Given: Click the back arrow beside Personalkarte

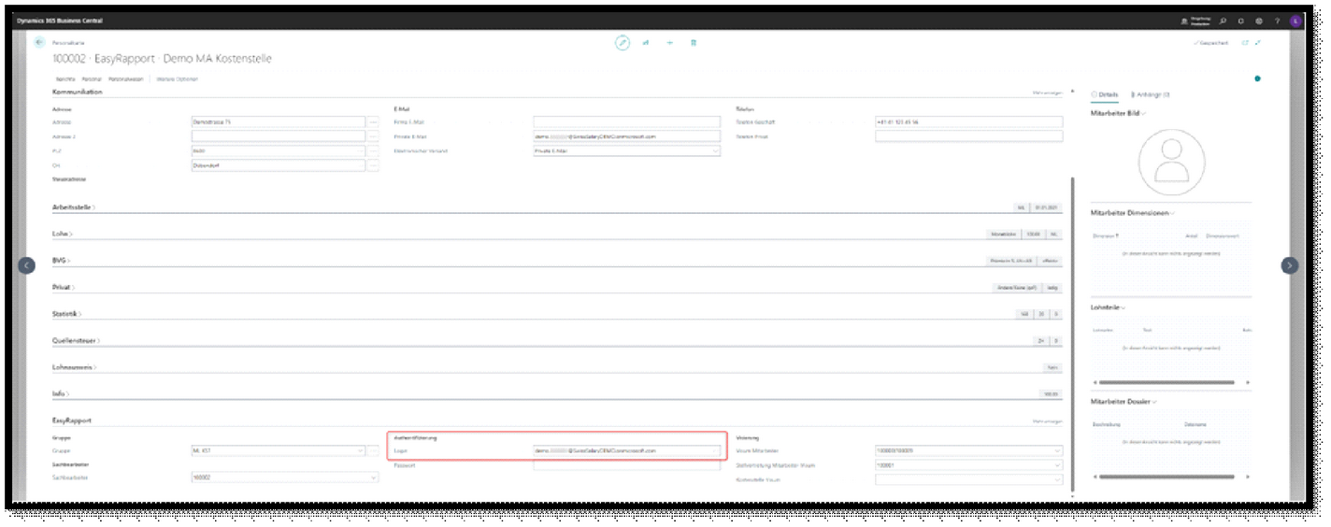Looking at the screenshot, I should (39, 43).
